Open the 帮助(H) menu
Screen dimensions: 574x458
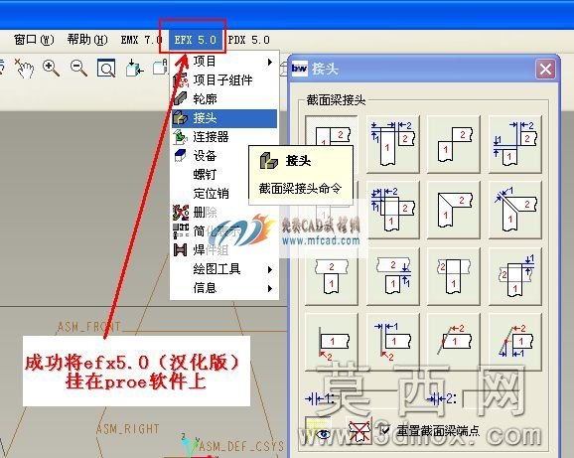point(87,40)
